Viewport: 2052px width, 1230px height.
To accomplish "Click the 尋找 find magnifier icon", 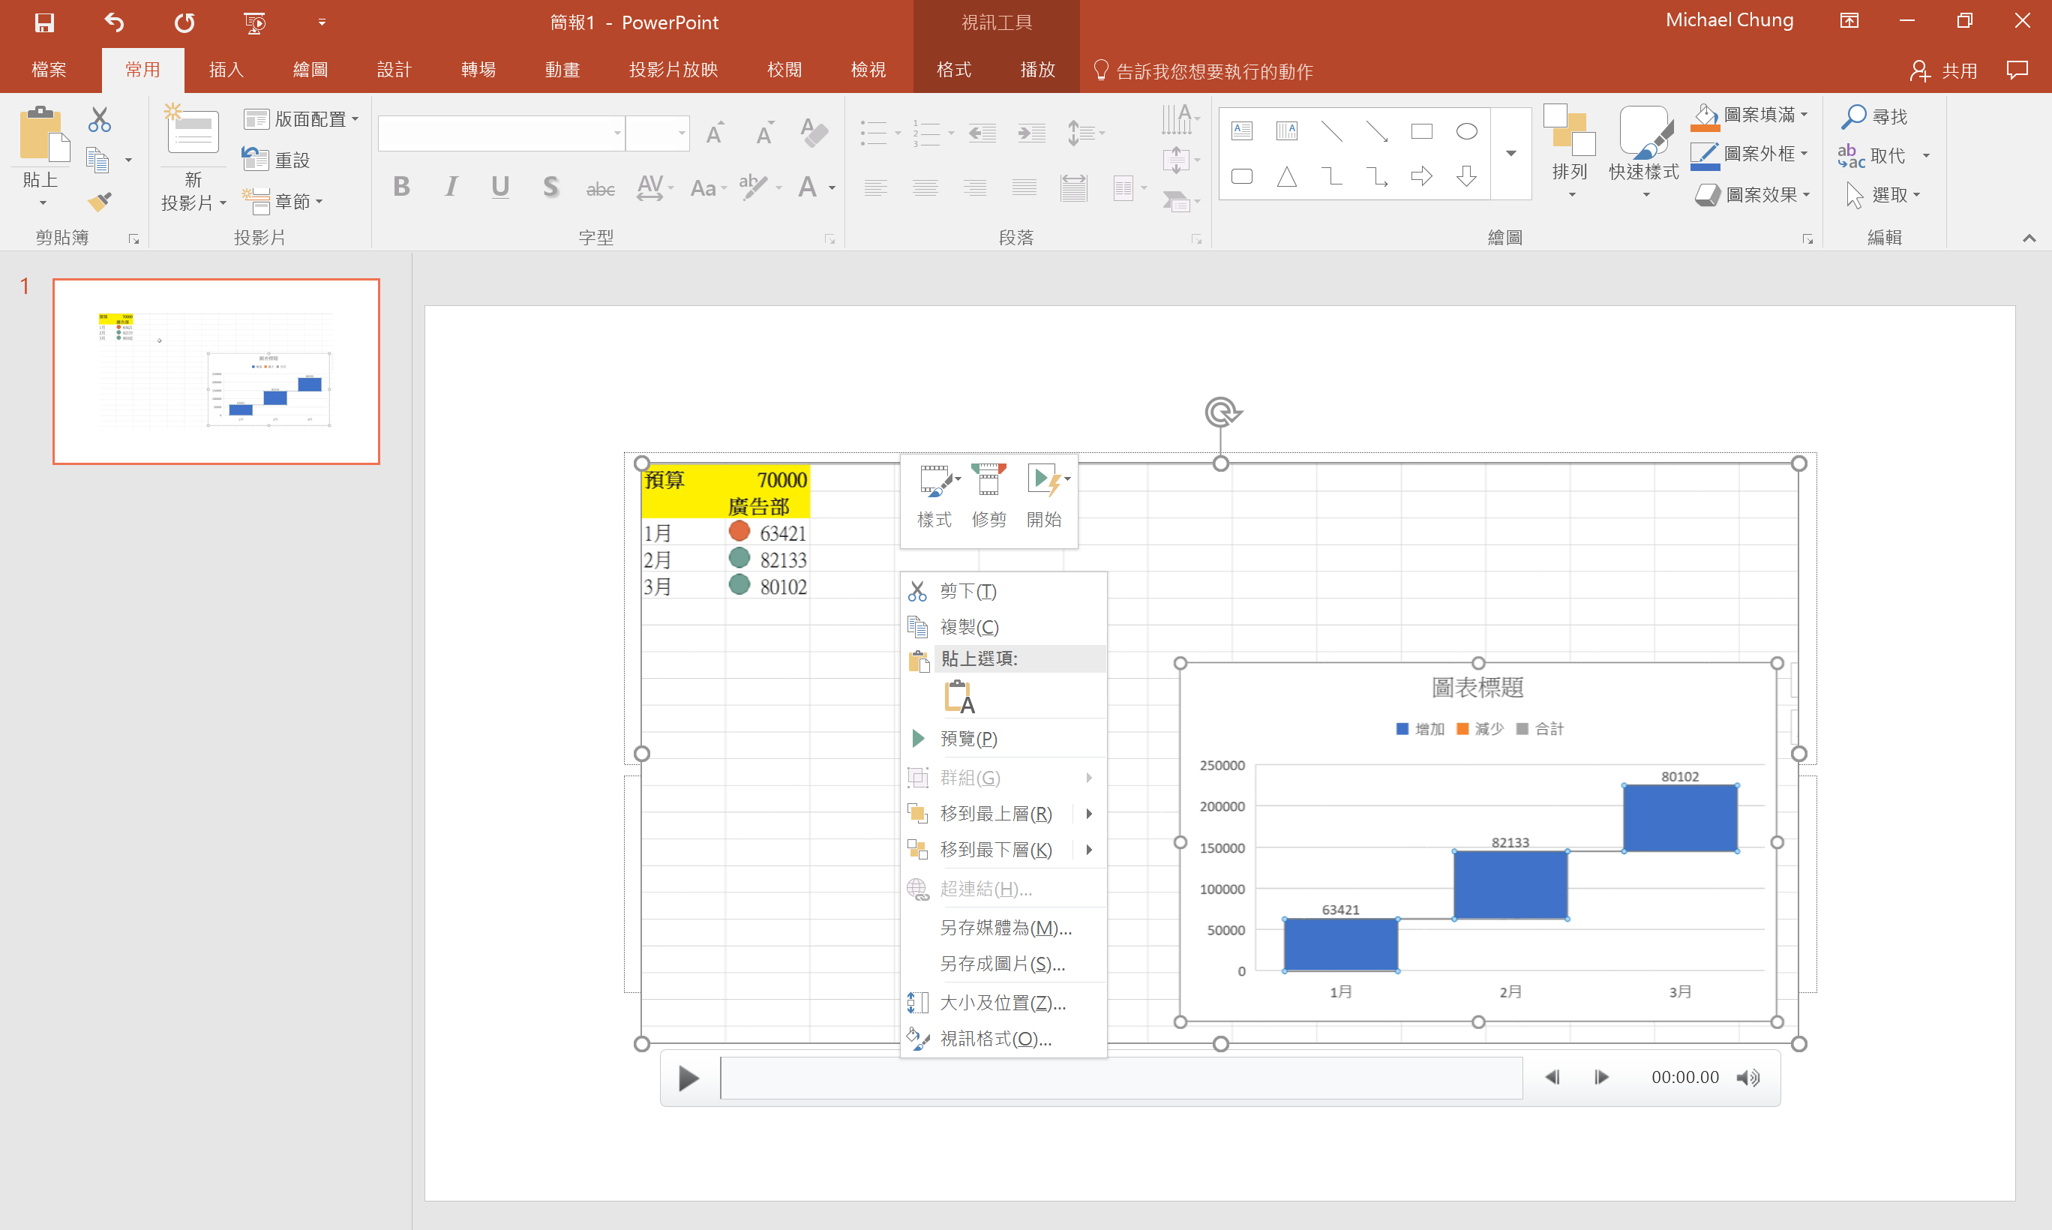I will (1853, 117).
